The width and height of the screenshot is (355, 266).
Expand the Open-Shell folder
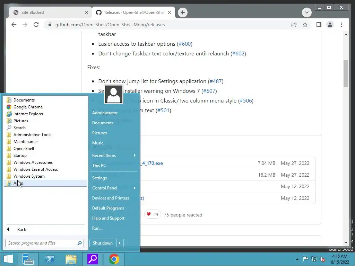tap(45, 148)
